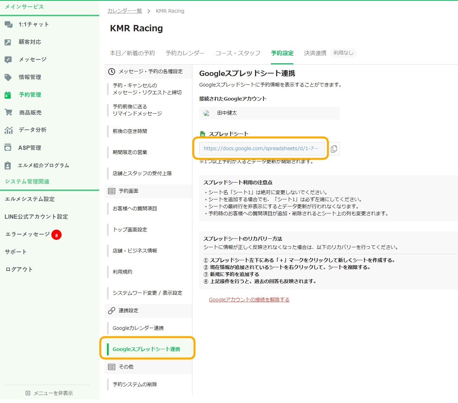The width and height of the screenshot is (458, 403).
Task: Switch to 決済連携 tab
Action: [x=315, y=53]
